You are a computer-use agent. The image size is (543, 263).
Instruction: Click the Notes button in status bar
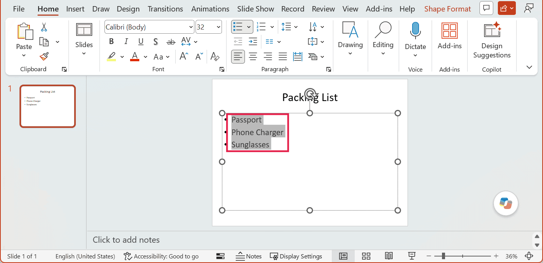coord(248,256)
